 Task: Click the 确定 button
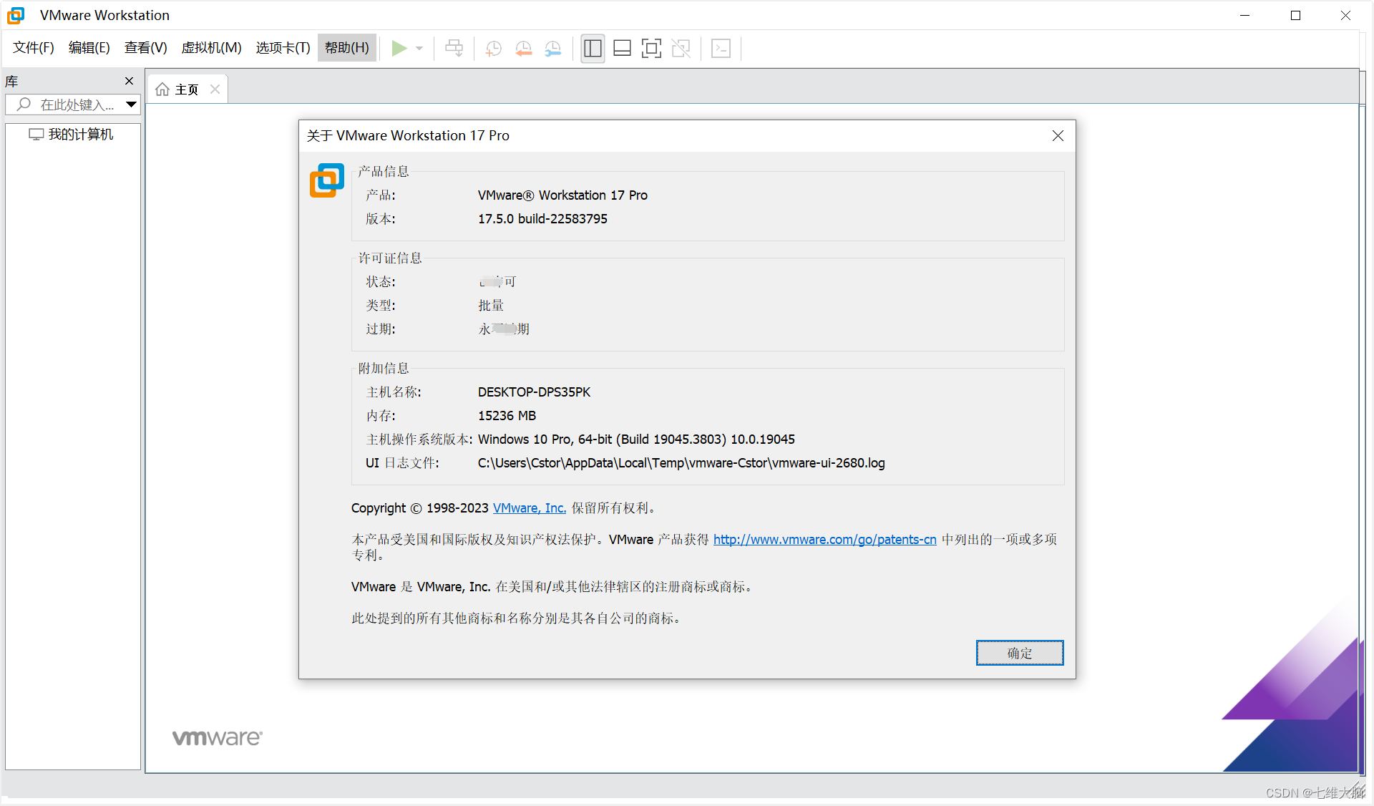point(1020,653)
